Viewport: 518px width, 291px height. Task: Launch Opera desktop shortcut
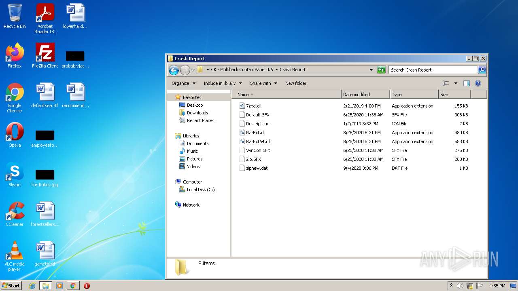click(x=15, y=135)
